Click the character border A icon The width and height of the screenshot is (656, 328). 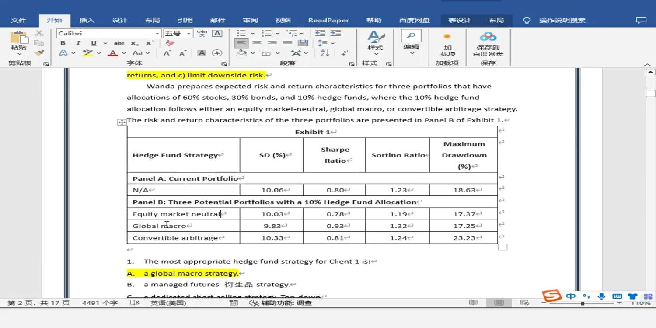[x=217, y=33]
